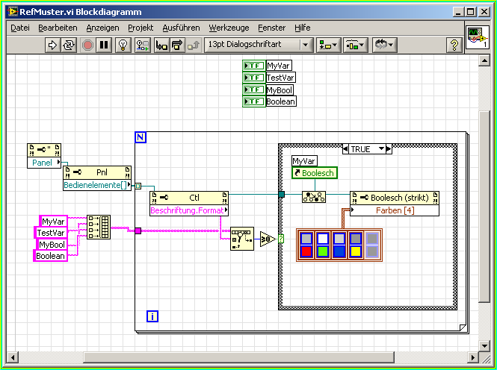Open the Ausführen menu

click(x=181, y=28)
